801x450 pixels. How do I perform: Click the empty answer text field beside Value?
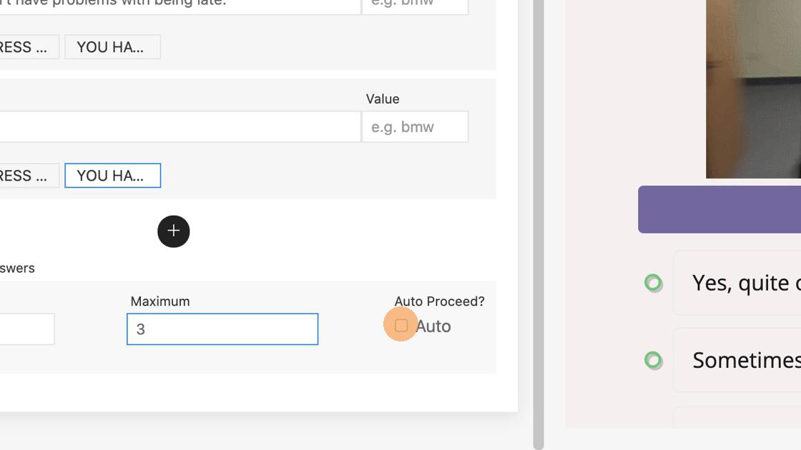coord(179,127)
